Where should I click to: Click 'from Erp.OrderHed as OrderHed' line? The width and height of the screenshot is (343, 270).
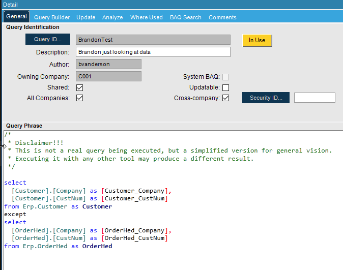[58, 246]
